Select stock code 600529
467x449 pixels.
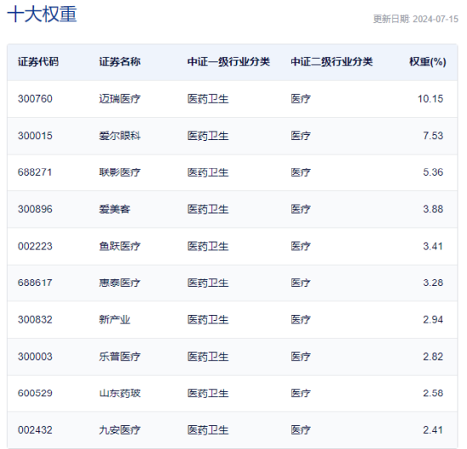tap(35, 393)
